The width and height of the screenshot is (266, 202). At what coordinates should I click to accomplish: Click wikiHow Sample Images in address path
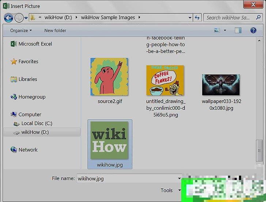coord(108,18)
